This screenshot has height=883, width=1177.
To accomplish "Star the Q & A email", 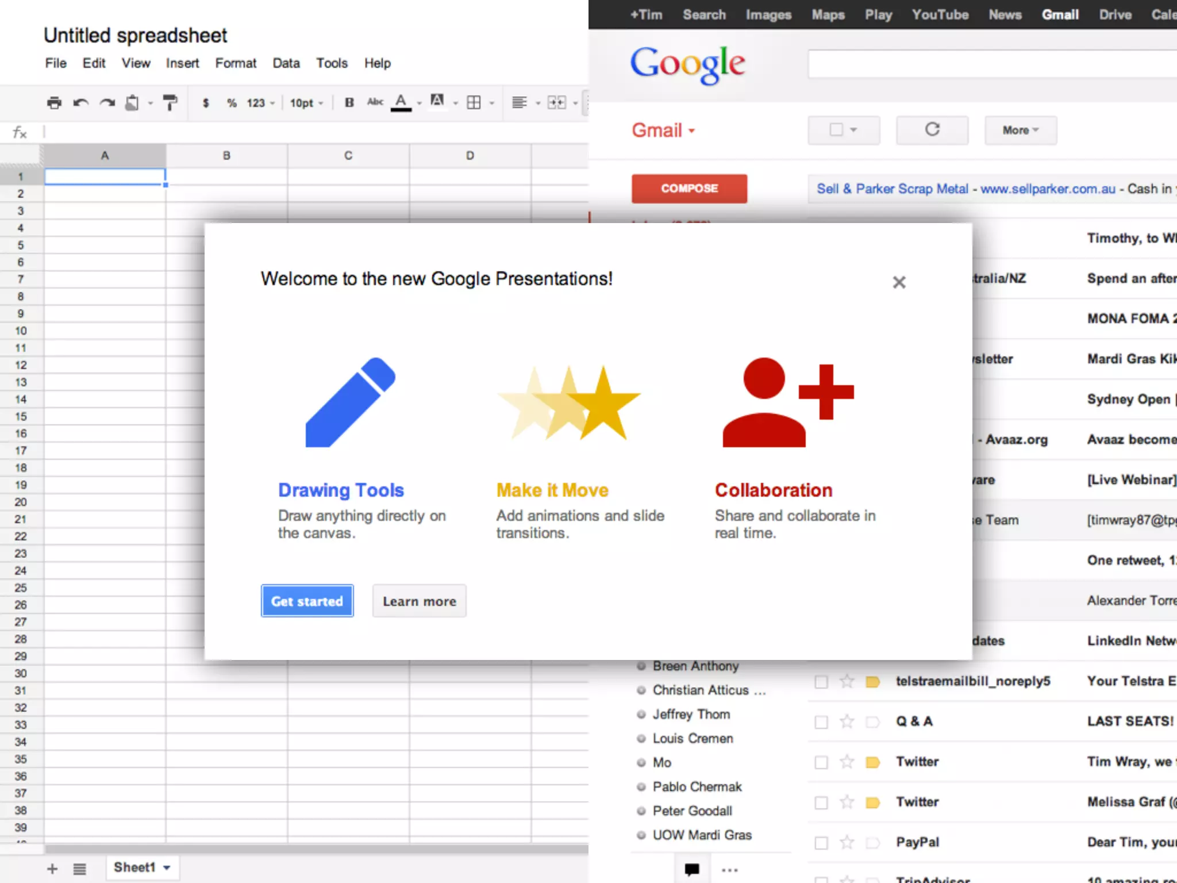I will (x=847, y=721).
